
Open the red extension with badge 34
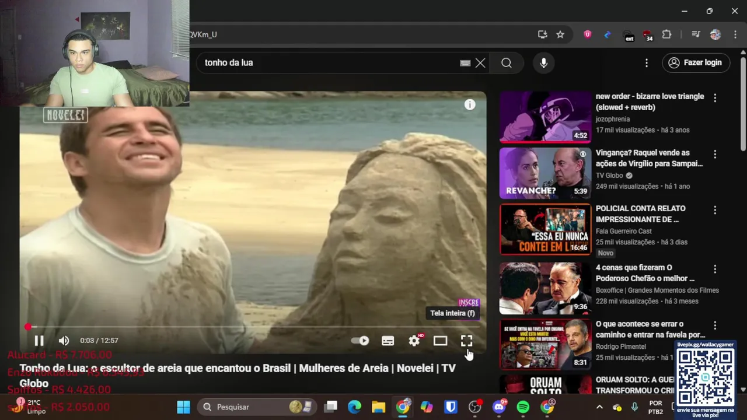[x=648, y=35]
